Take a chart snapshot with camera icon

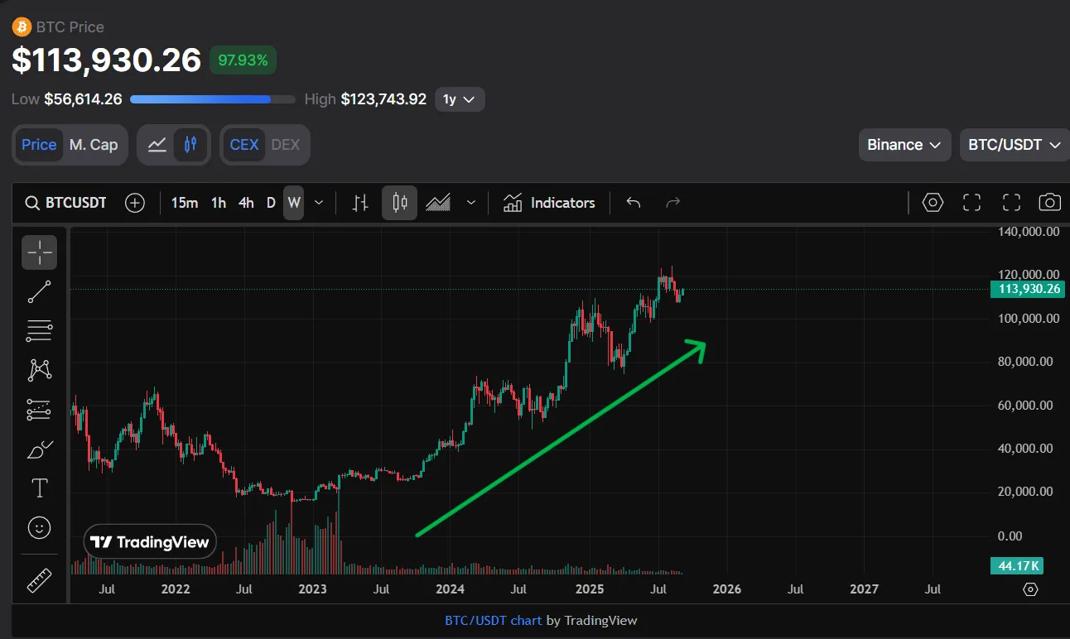coord(1049,203)
